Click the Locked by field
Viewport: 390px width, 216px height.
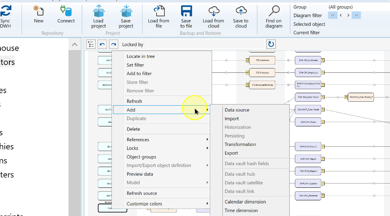tap(206, 45)
